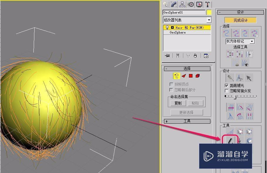Switch to the Motion panel tab

point(190,4)
